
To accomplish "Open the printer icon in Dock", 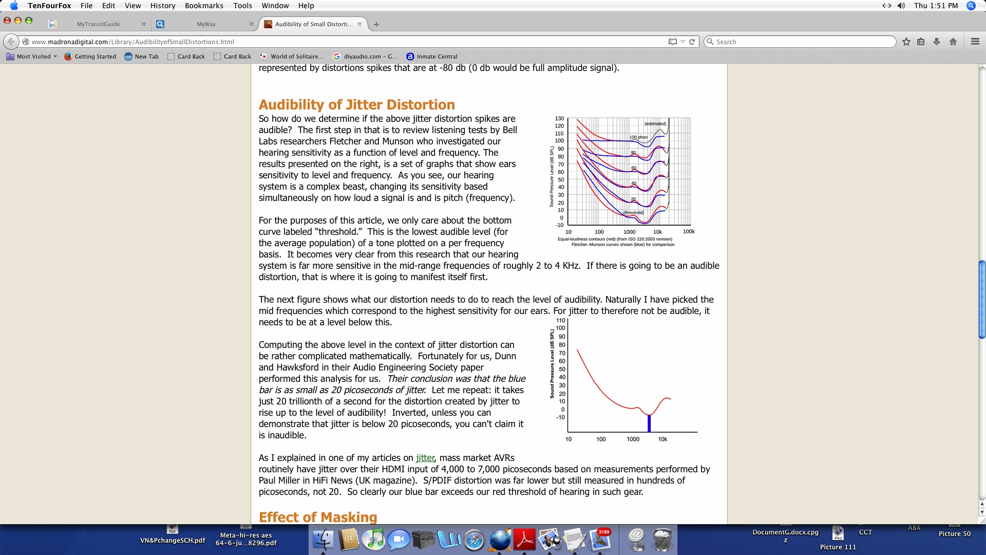I will click(424, 540).
